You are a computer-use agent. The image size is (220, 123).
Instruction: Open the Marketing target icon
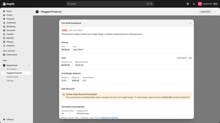[4, 27]
